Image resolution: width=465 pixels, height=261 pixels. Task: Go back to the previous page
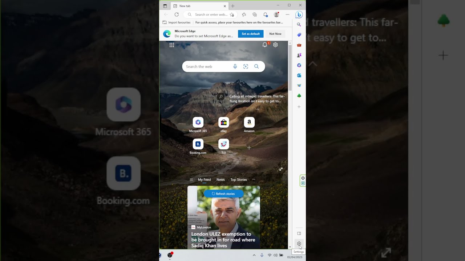tap(166, 14)
